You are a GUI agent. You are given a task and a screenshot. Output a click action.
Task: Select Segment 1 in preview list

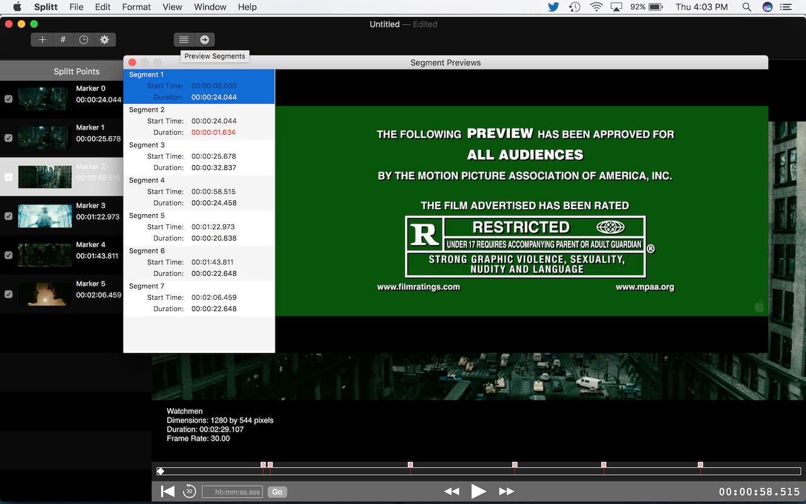point(199,86)
